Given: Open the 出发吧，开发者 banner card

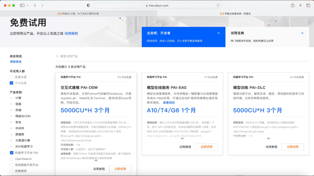Looking at the screenshot, I should [183, 37].
